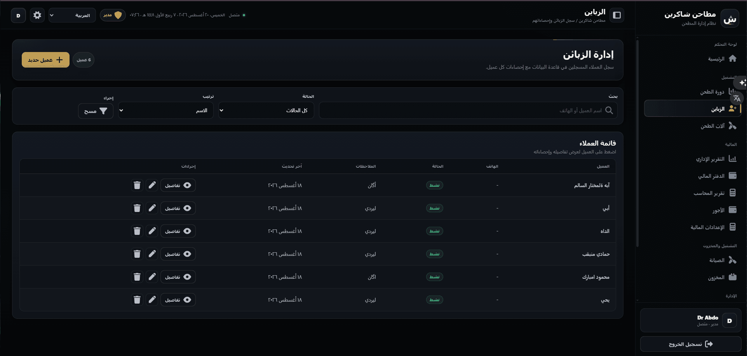Click the آخر تحديث column header
747x356 pixels.
pos(292,166)
